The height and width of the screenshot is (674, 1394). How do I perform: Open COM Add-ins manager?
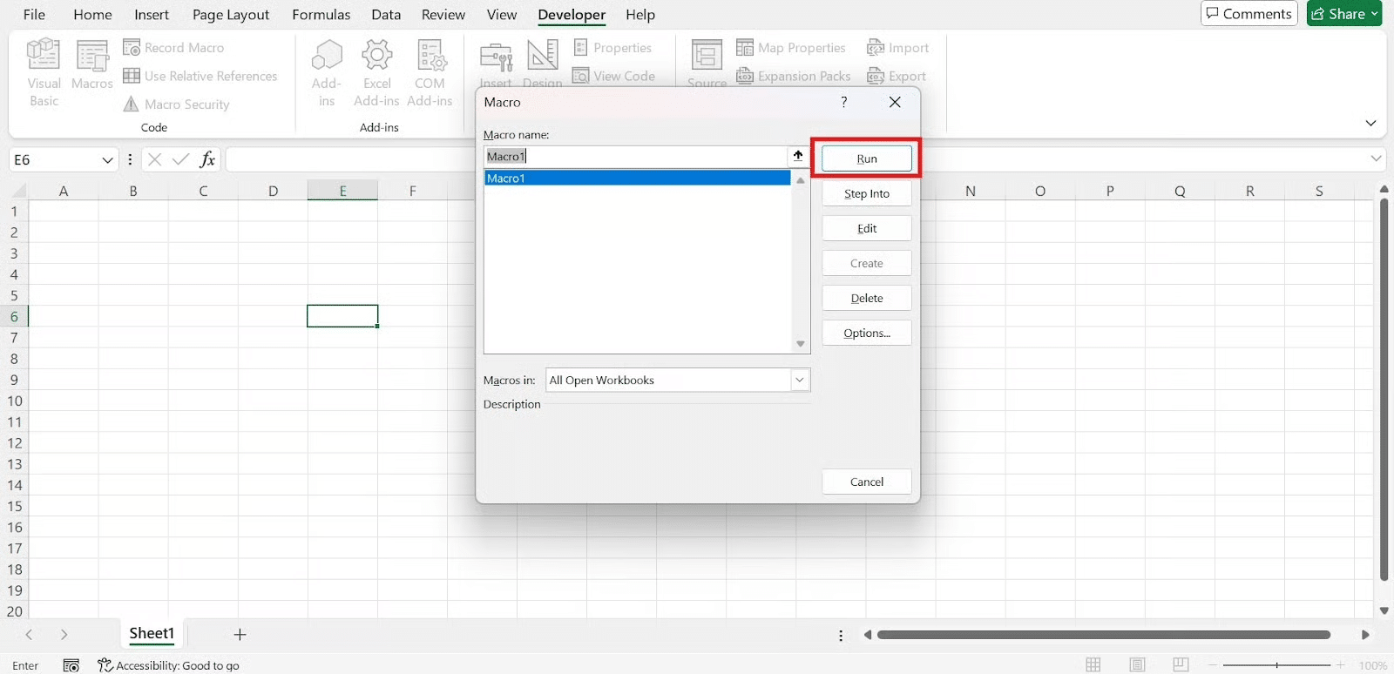point(430,73)
